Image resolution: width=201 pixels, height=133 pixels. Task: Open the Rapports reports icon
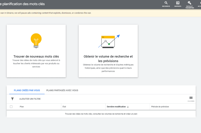point(178,3)
